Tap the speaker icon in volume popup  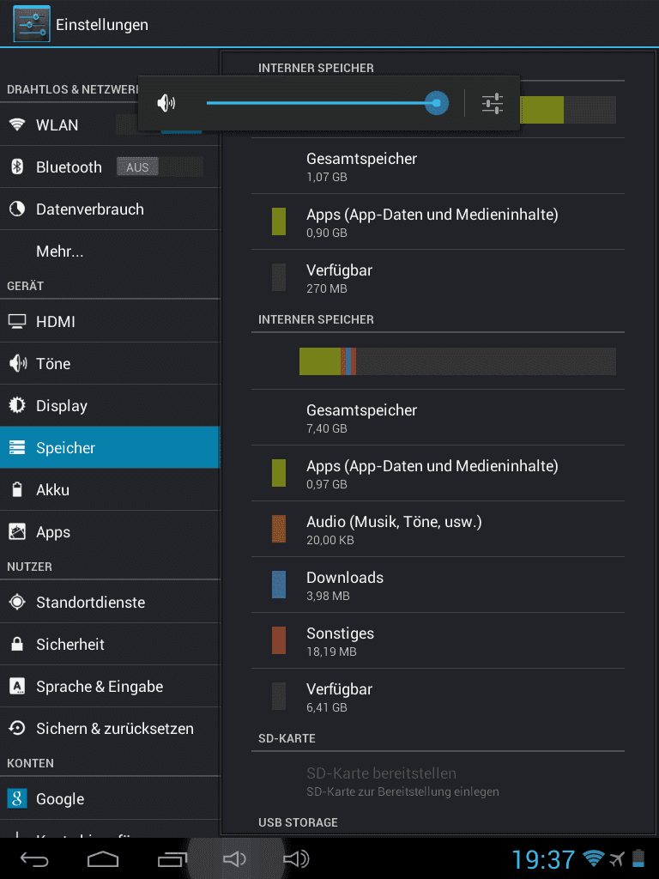point(166,103)
